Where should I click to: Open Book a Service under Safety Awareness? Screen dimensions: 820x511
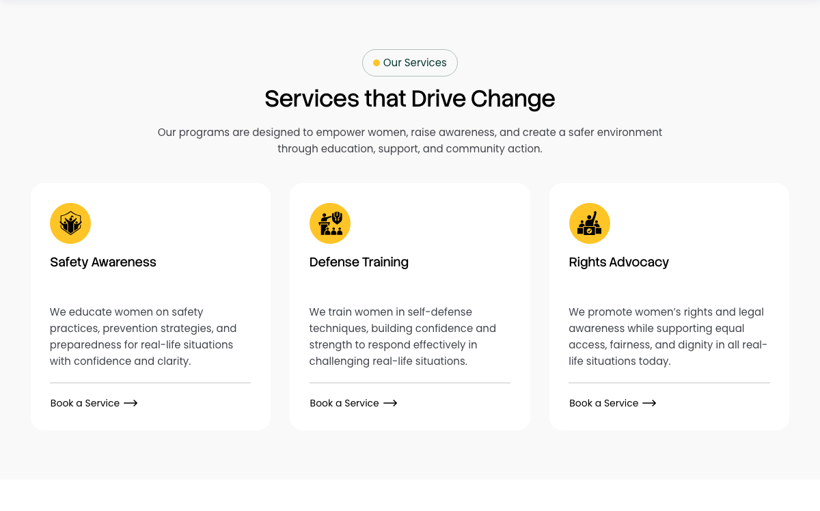94,403
